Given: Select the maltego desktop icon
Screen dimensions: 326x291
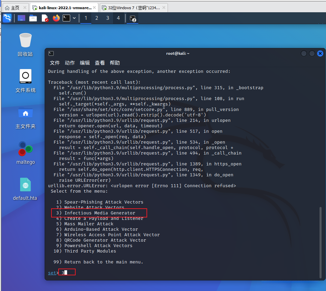Looking at the screenshot, I should click(25, 153).
